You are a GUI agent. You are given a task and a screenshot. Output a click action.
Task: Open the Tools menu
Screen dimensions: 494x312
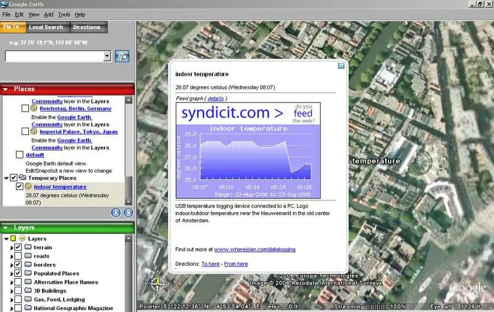click(64, 14)
